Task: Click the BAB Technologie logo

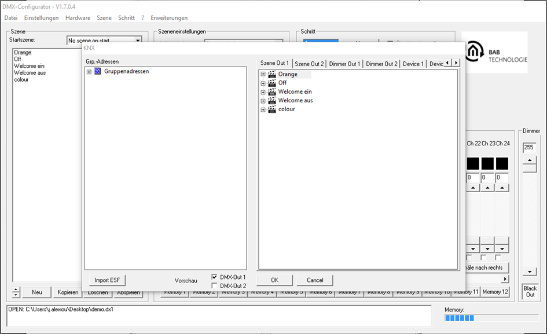Action: point(495,52)
